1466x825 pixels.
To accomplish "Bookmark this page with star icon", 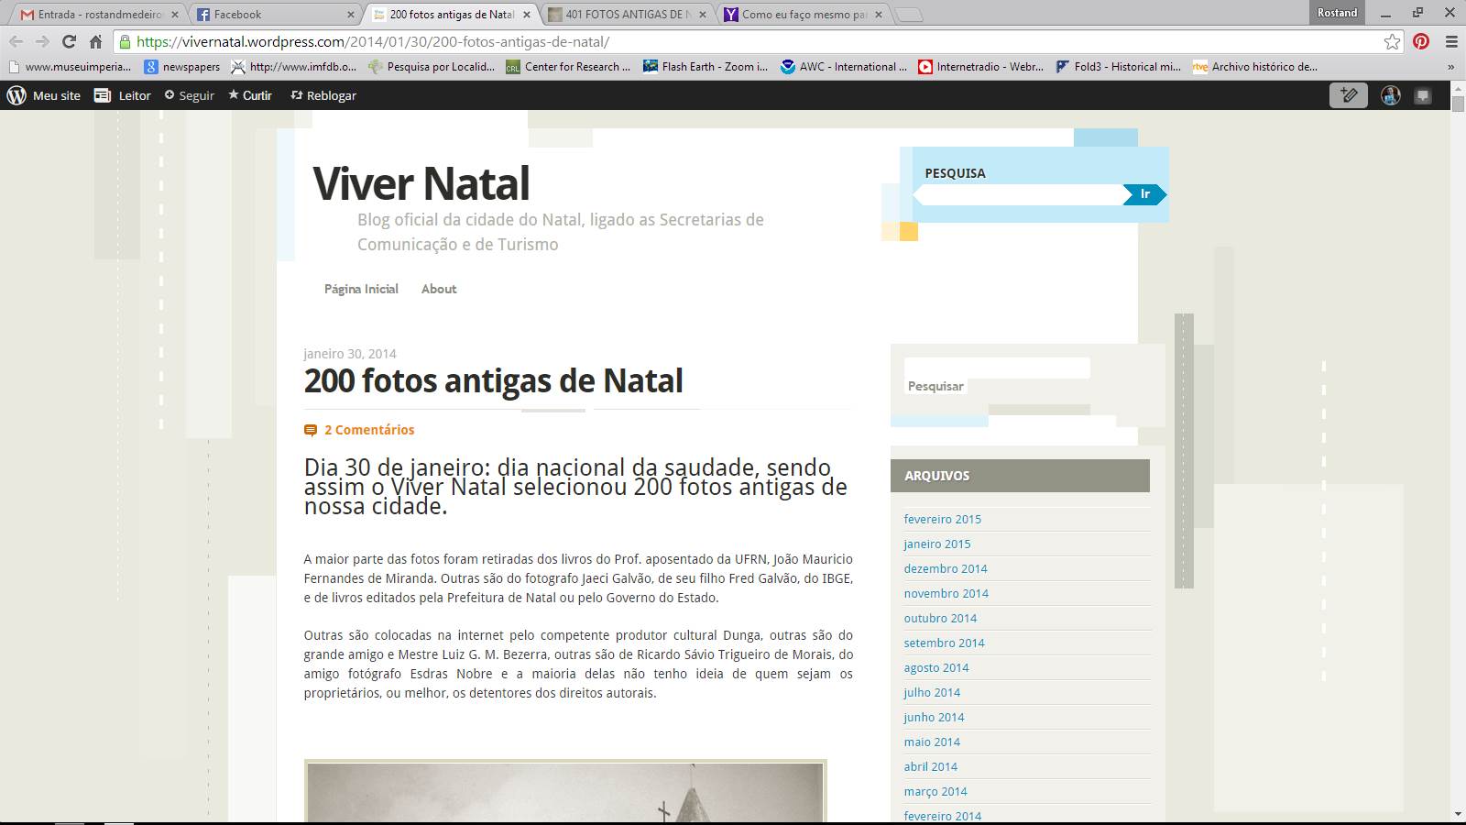I will 1392,41.
